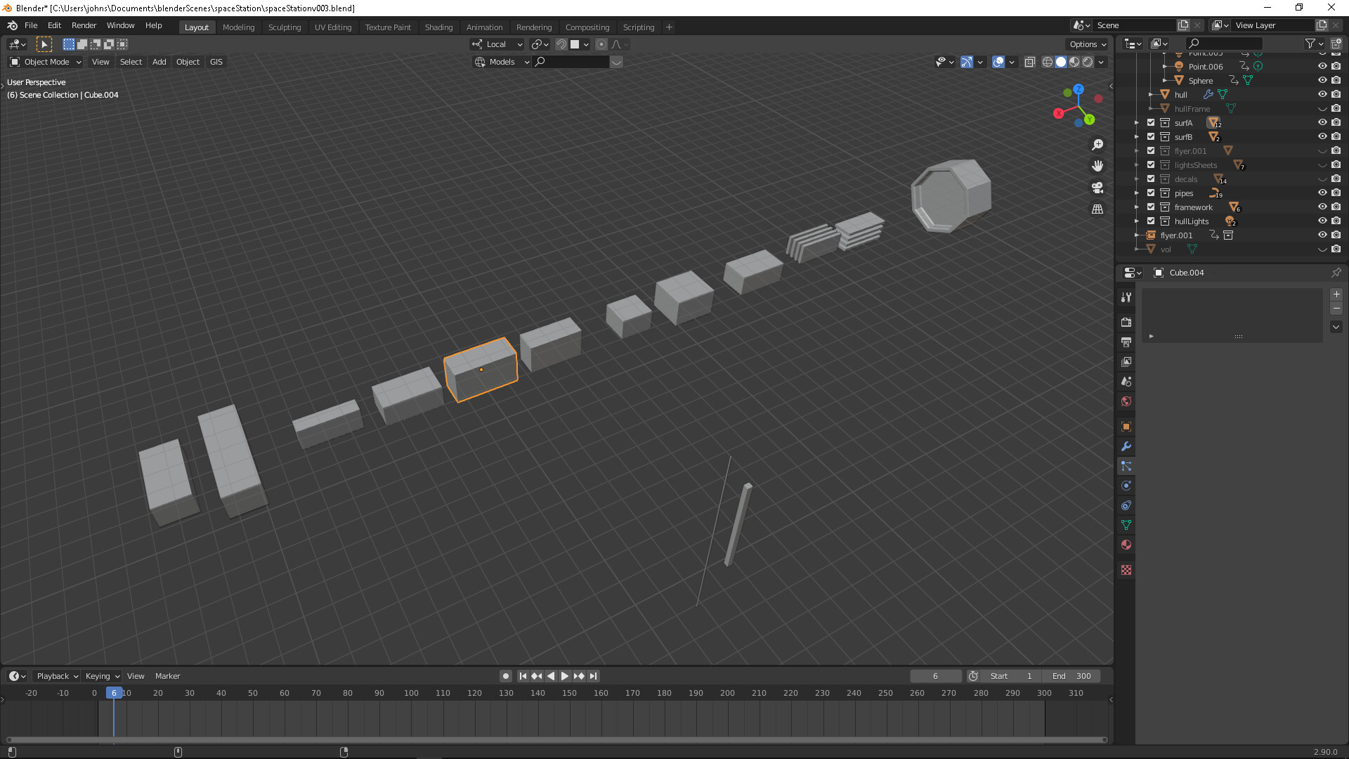The height and width of the screenshot is (759, 1349).
Task: Toggle camera view gizmo icon
Action: coord(1097,188)
